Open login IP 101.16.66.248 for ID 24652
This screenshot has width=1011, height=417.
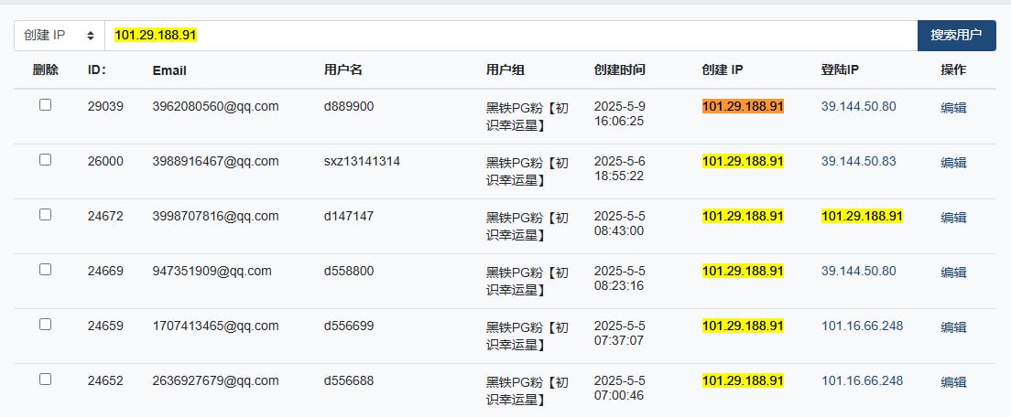pyautogui.click(x=862, y=380)
